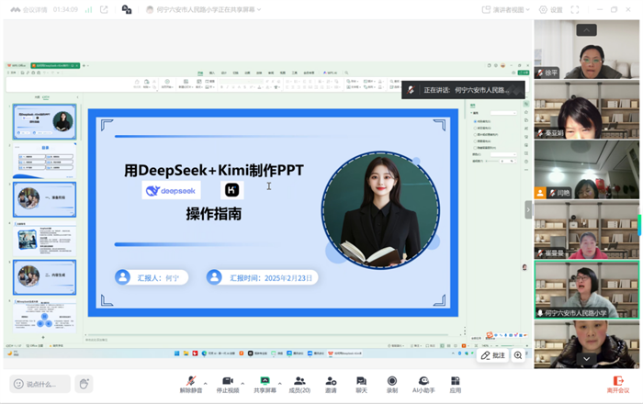Viewport: 643px width, 404px height.
Task: Click the slide title '用DeepSeek+Kimi制作PPT'
Action: pyautogui.click(x=214, y=170)
